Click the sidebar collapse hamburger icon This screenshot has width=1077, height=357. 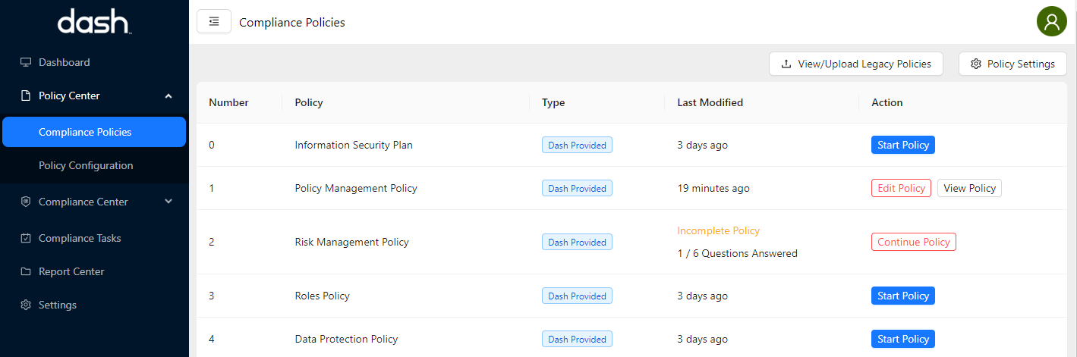[214, 22]
